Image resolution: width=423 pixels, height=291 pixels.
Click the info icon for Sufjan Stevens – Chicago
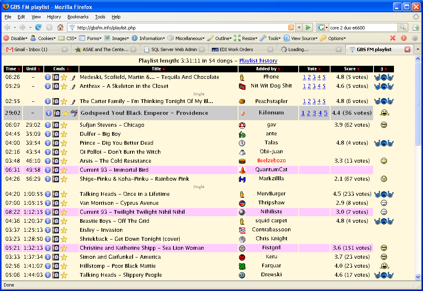coord(48,125)
